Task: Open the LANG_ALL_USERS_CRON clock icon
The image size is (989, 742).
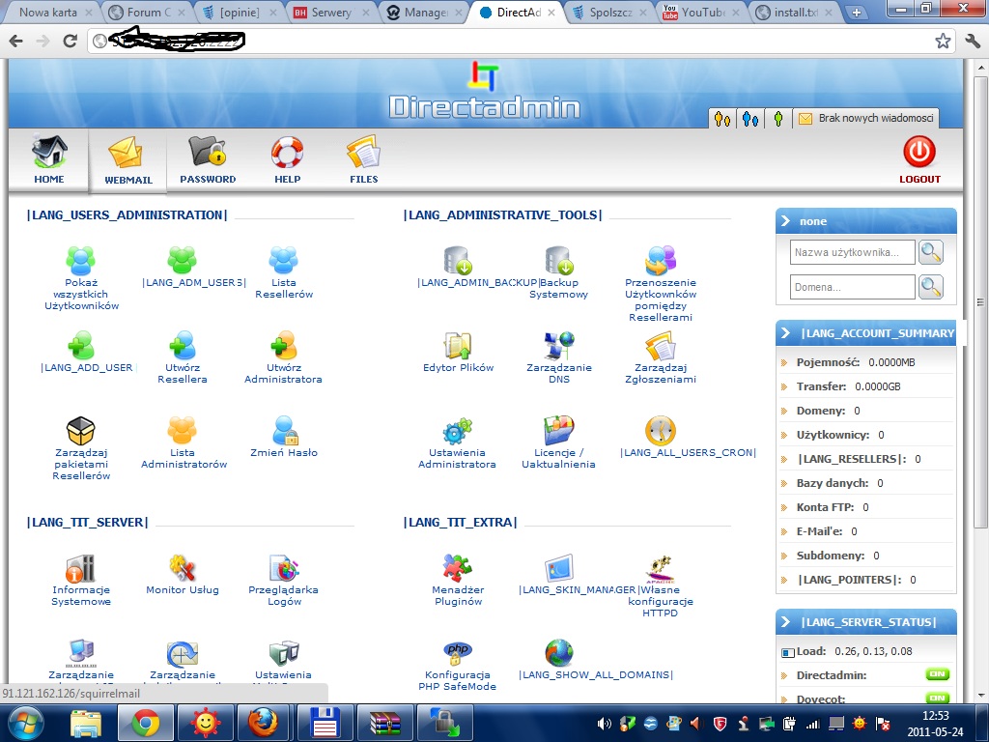Action: pyautogui.click(x=661, y=430)
